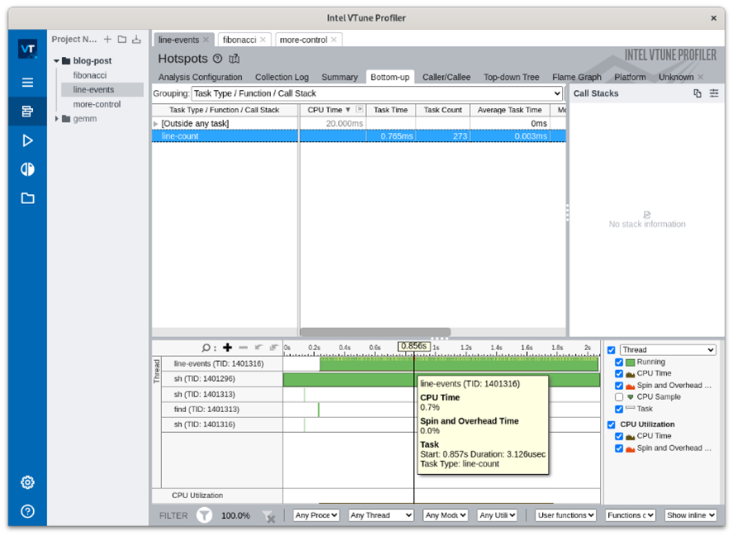The height and width of the screenshot is (536, 733).
Task: Switch to Flame Graph tab
Action: click(x=577, y=77)
